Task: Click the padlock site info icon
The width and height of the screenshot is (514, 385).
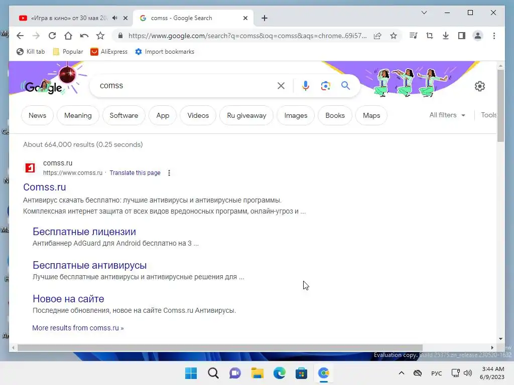Action: pyautogui.click(x=120, y=36)
